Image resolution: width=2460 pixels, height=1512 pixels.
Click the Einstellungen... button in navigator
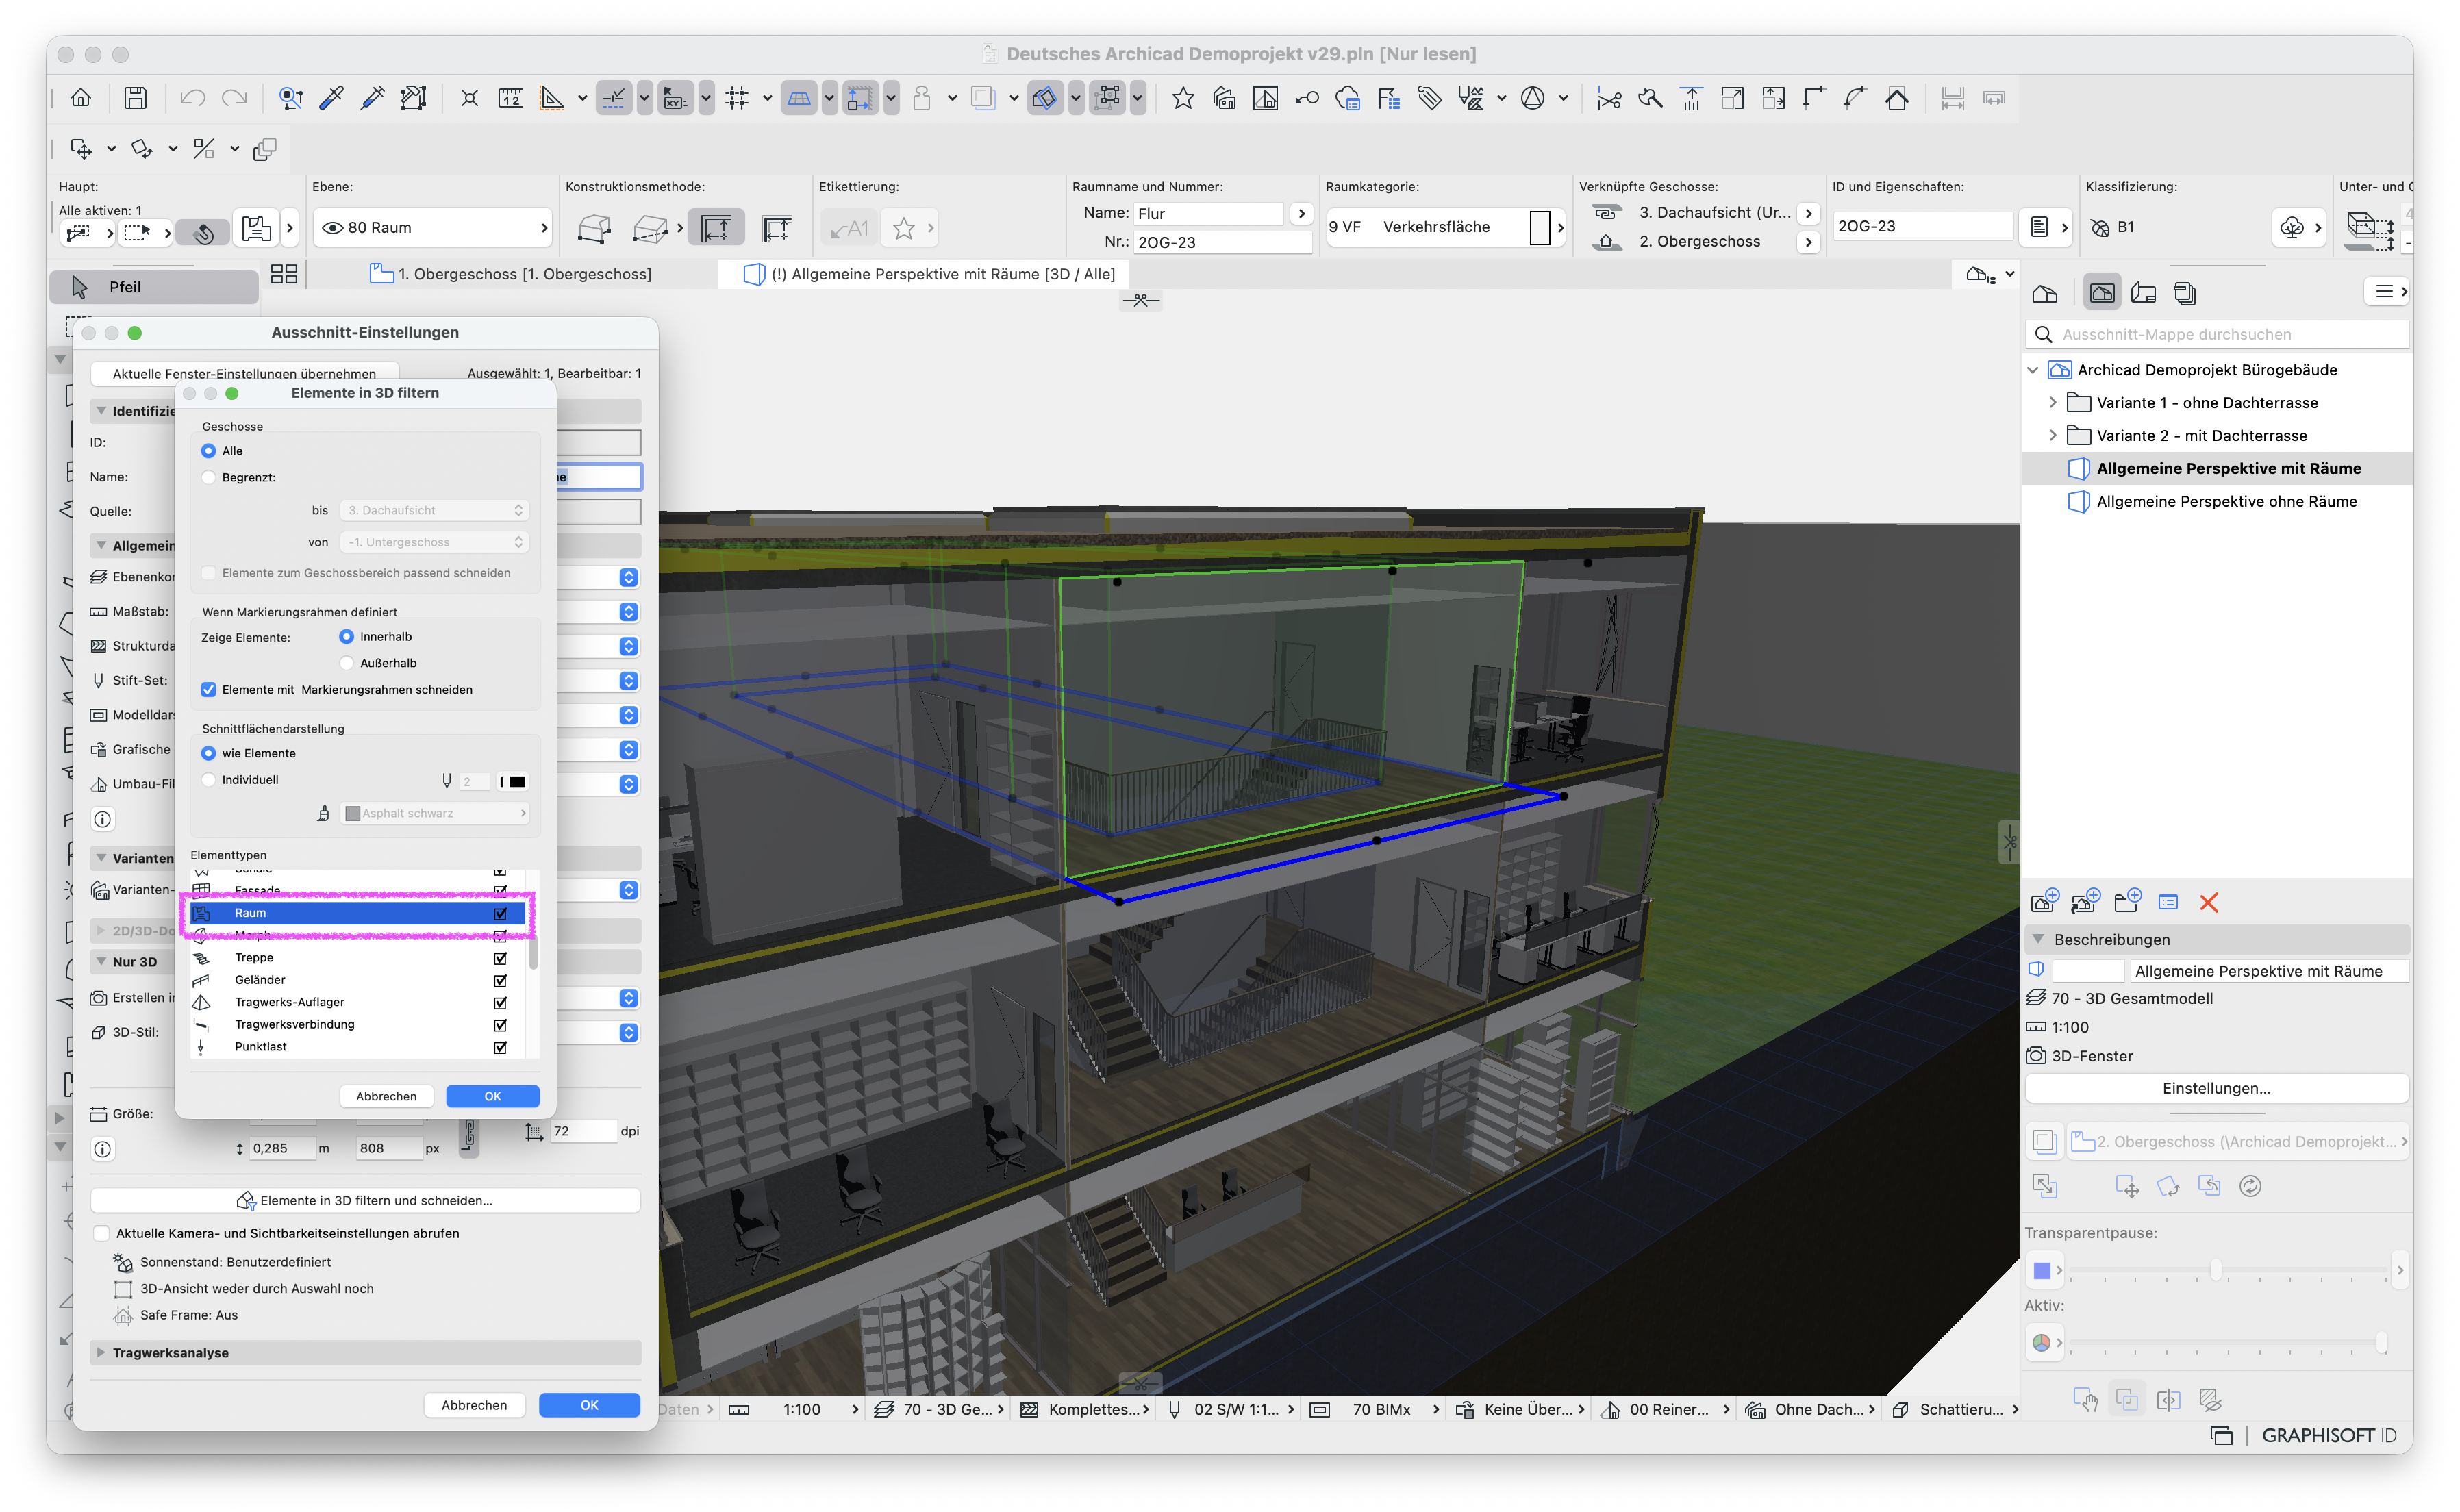point(2216,1088)
